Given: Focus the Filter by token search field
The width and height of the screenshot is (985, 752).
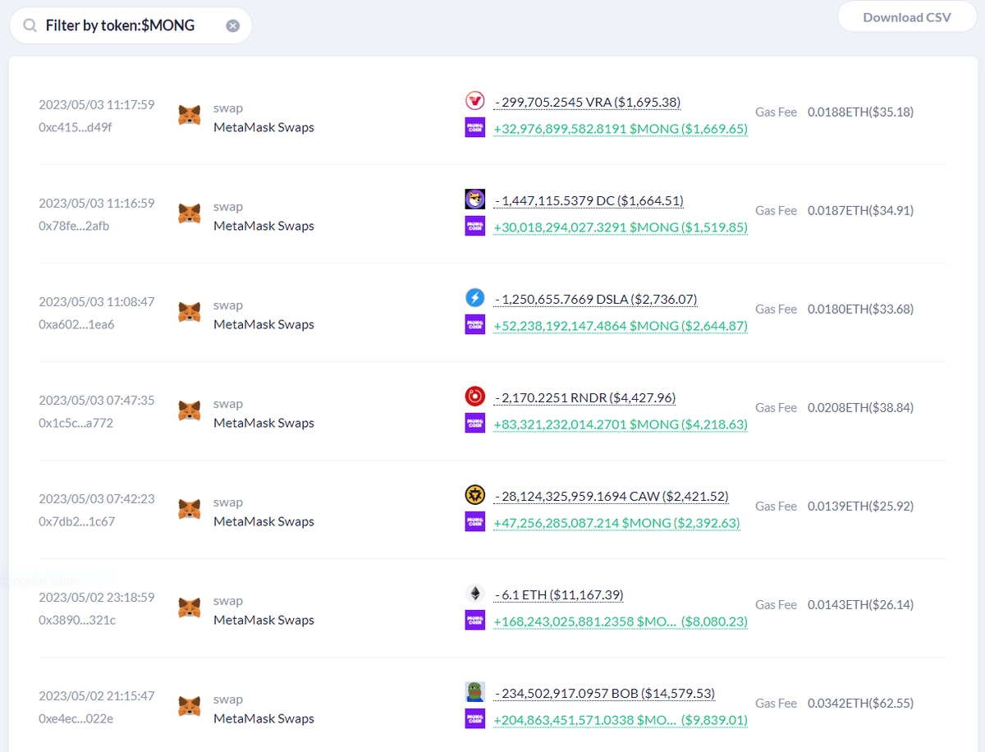Looking at the screenshot, I should click(131, 25).
